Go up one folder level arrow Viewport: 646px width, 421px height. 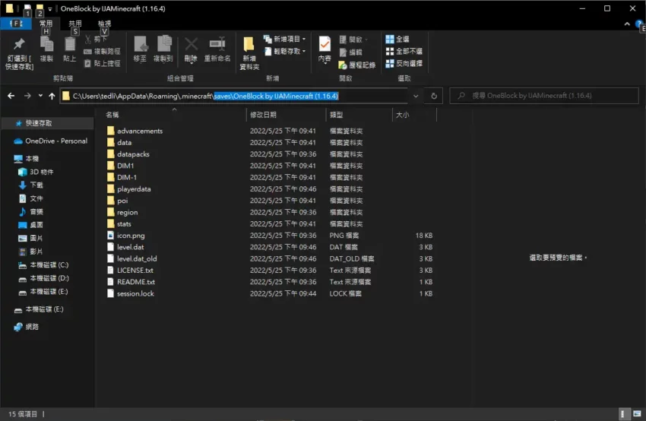pyautogui.click(x=52, y=96)
